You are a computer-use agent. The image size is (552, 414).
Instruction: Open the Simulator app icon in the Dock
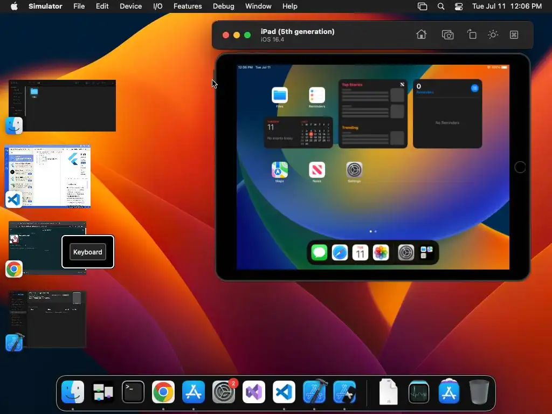[x=344, y=392]
